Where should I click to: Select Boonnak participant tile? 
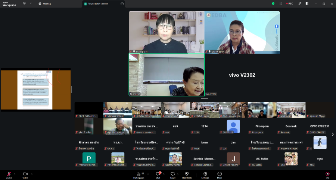point(291,127)
